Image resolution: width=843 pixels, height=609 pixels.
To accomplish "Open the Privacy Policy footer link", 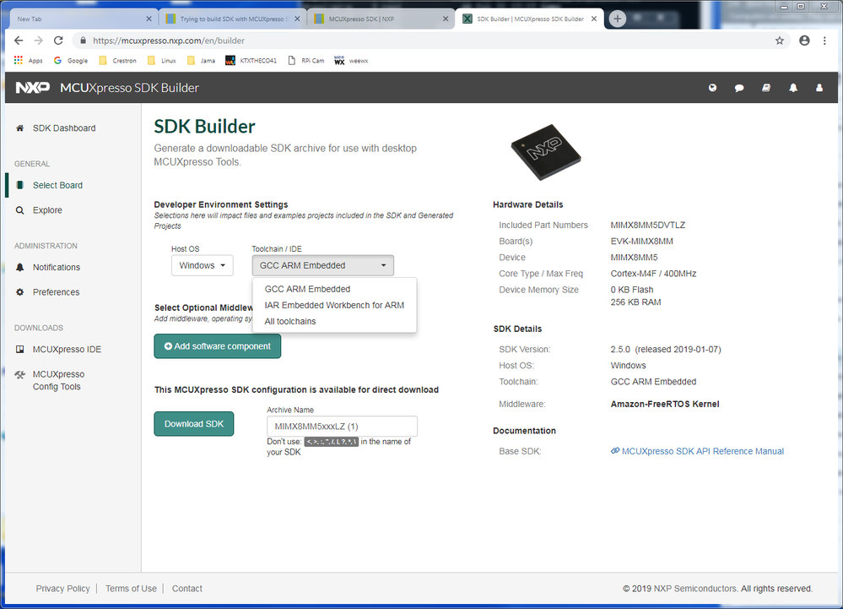I will [x=63, y=589].
